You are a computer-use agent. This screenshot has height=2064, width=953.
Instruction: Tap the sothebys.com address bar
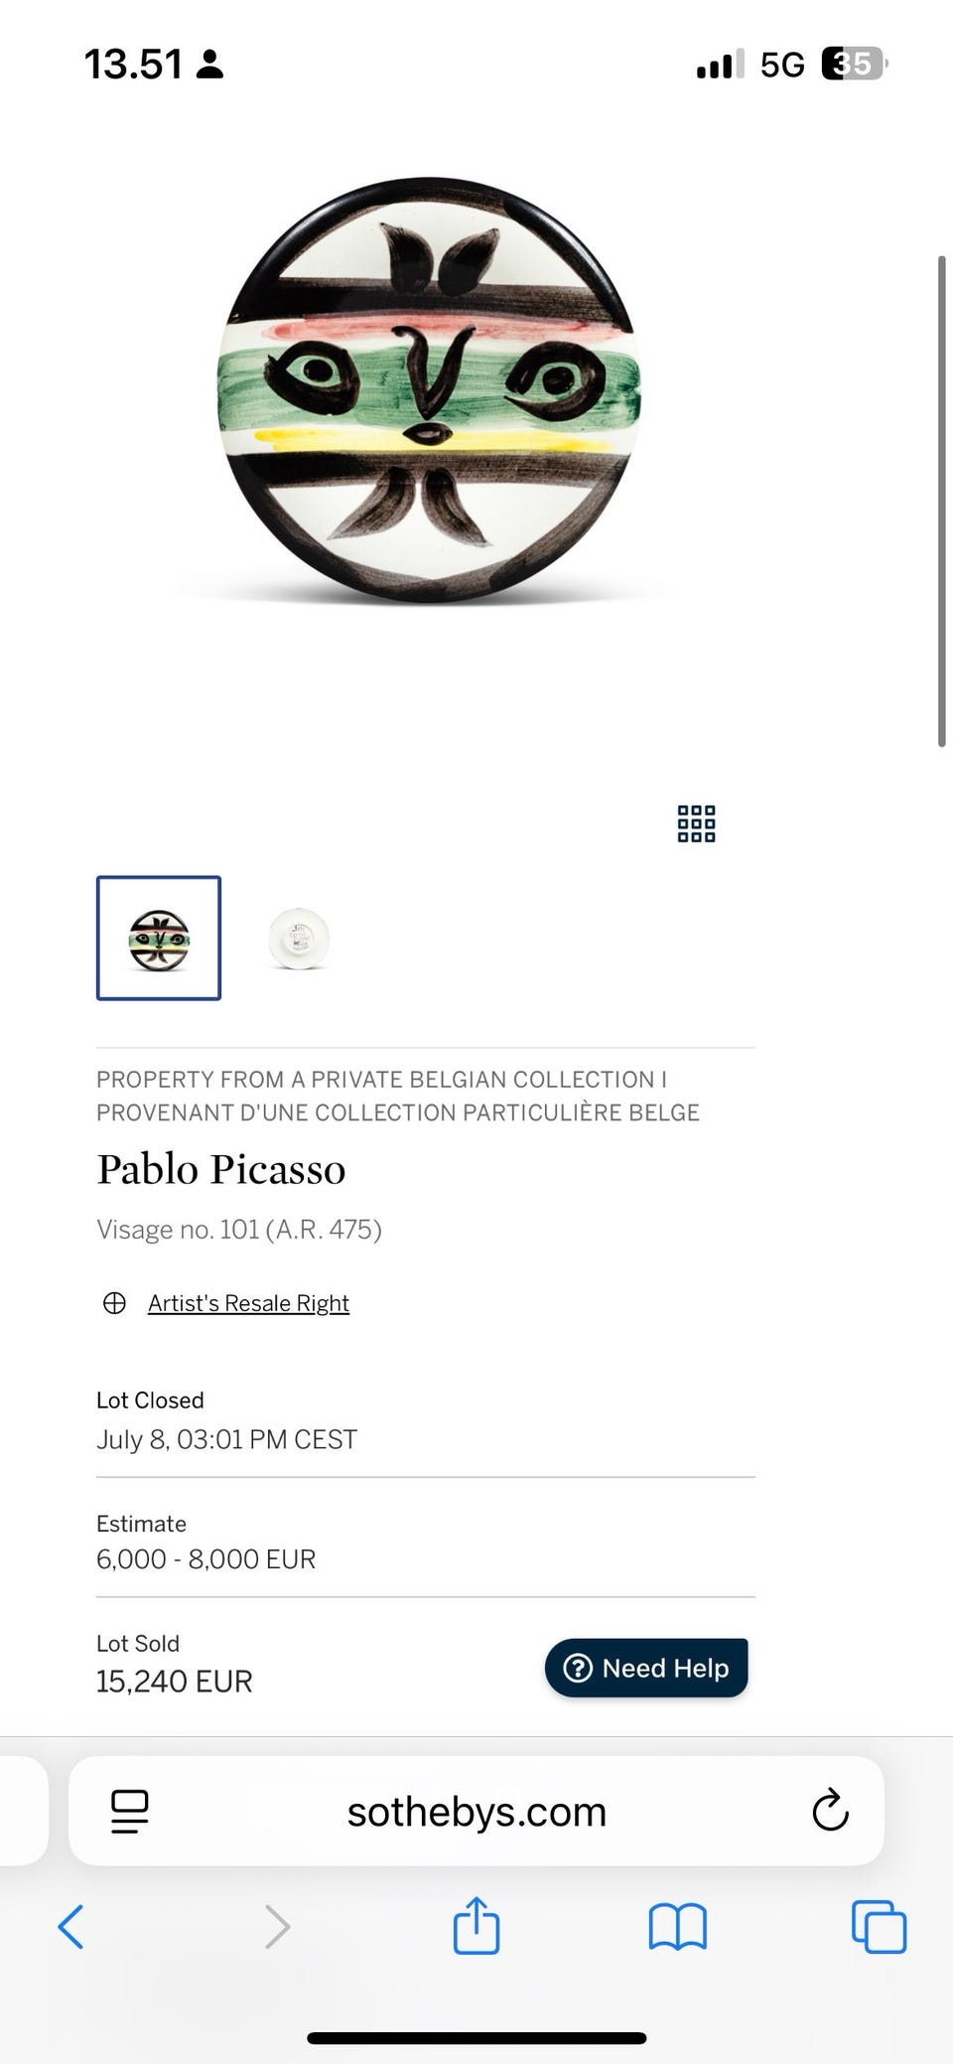[x=476, y=1812]
